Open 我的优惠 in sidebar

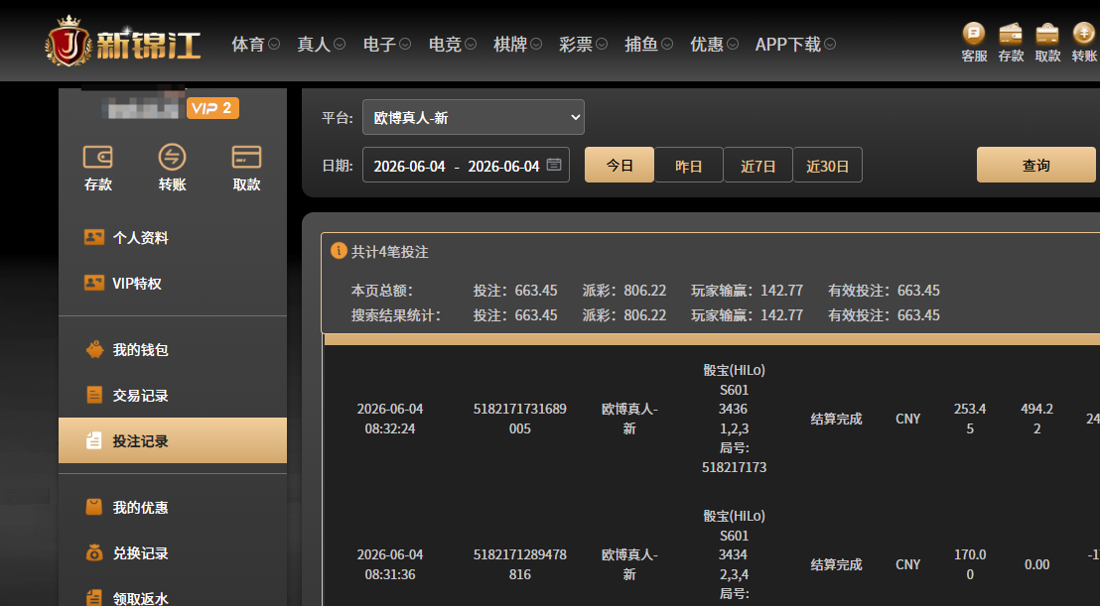point(173,507)
